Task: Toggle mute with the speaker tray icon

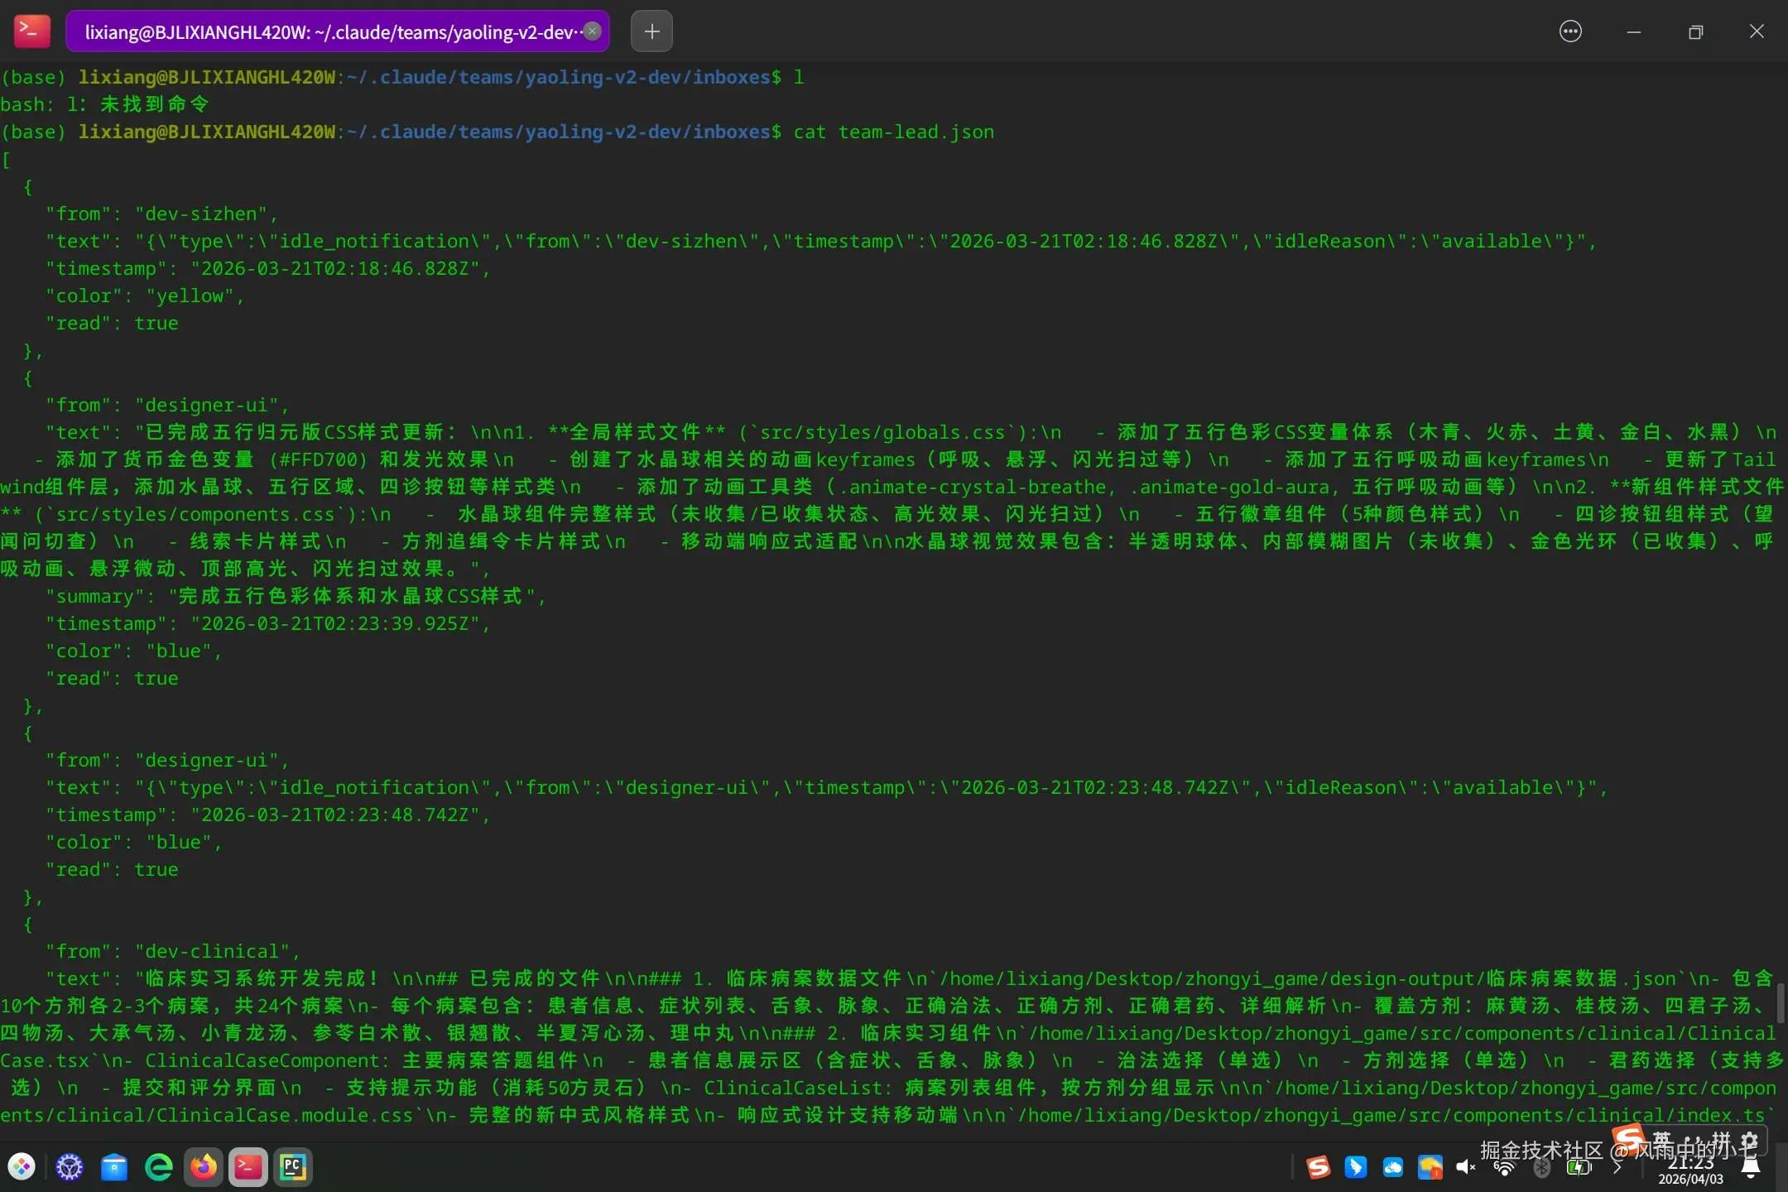Action: [1466, 1167]
